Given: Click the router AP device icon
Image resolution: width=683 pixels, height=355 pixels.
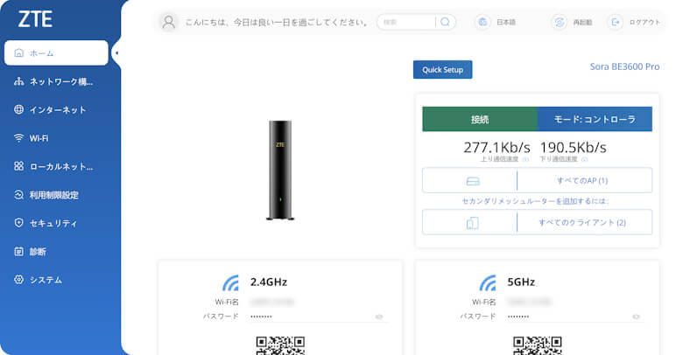Looking at the screenshot, I should (473, 181).
